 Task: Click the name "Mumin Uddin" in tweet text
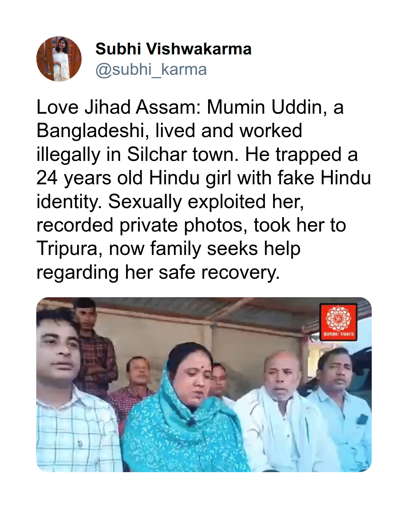point(264,107)
